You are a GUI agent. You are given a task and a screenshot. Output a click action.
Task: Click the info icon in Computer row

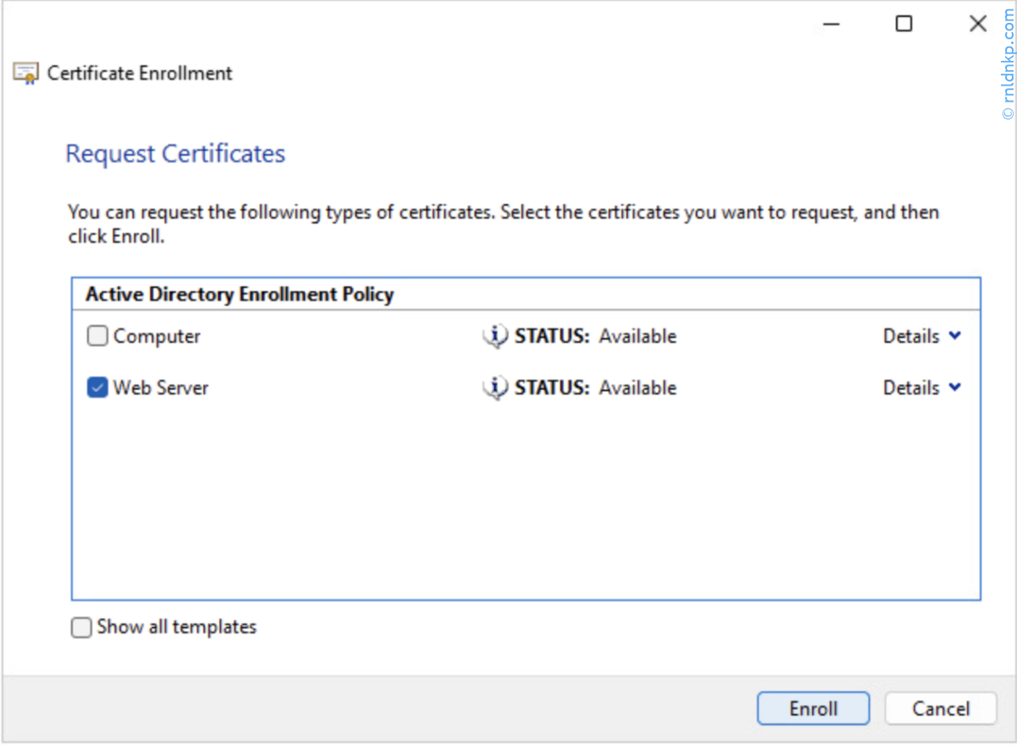(x=494, y=336)
